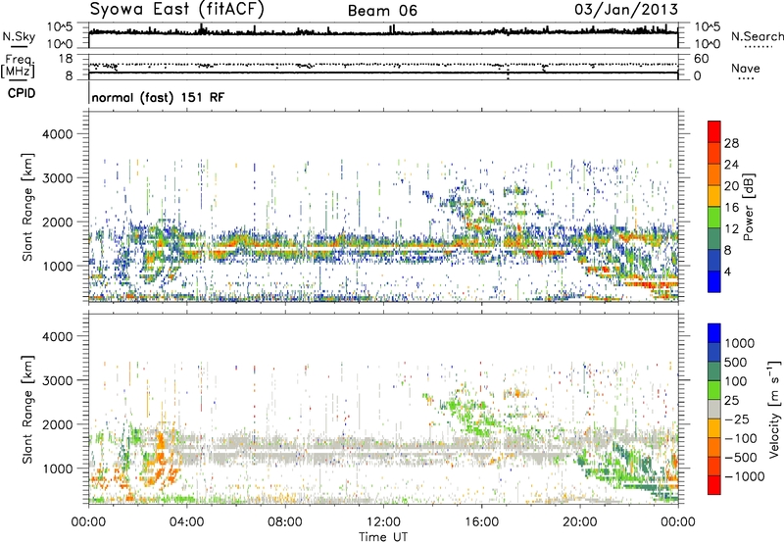Click the '16' tick on the power colorbar
Screen dimensions: 784x543
point(731,208)
